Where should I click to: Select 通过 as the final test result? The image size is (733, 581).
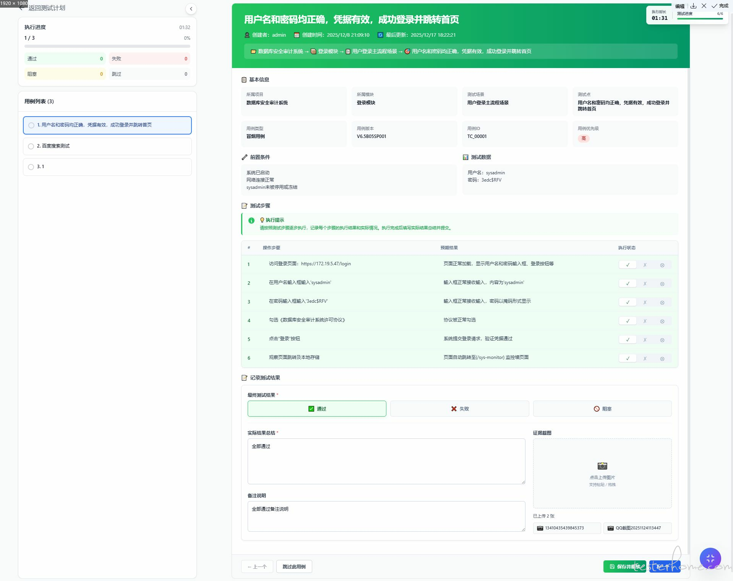coord(317,409)
